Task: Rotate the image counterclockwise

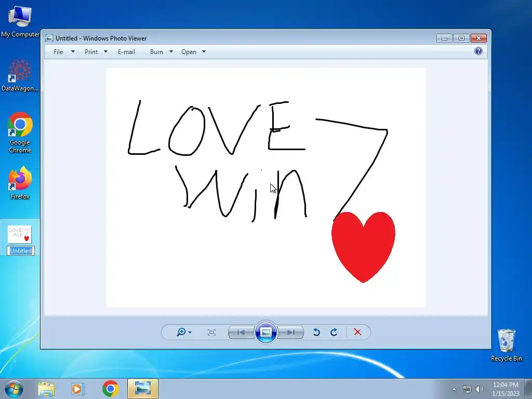Action: pyautogui.click(x=316, y=332)
